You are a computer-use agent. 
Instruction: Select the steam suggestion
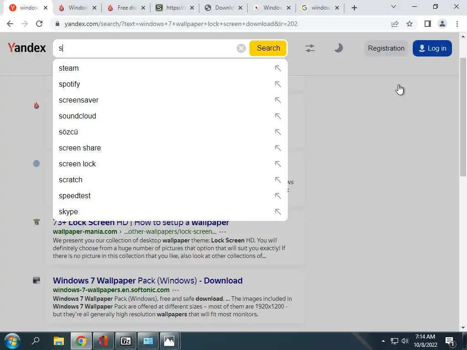[170, 68]
